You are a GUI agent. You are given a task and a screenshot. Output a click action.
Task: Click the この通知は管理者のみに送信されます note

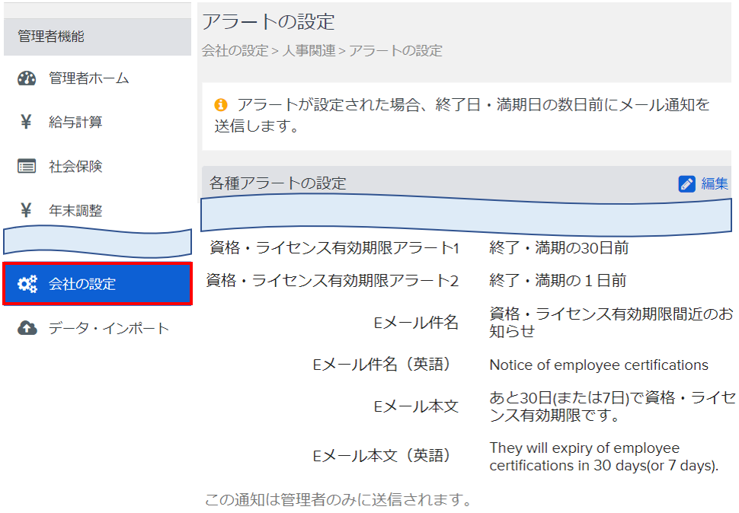pyautogui.click(x=339, y=499)
